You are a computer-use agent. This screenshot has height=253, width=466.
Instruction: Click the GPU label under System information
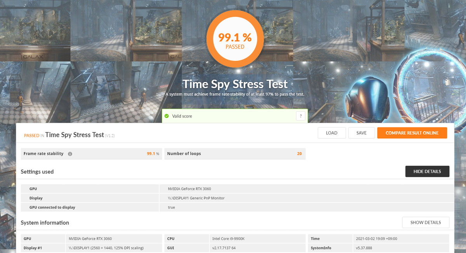tap(27, 239)
